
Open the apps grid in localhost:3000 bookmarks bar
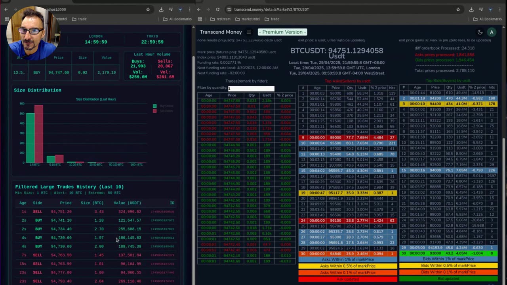click(x=7, y=19)
